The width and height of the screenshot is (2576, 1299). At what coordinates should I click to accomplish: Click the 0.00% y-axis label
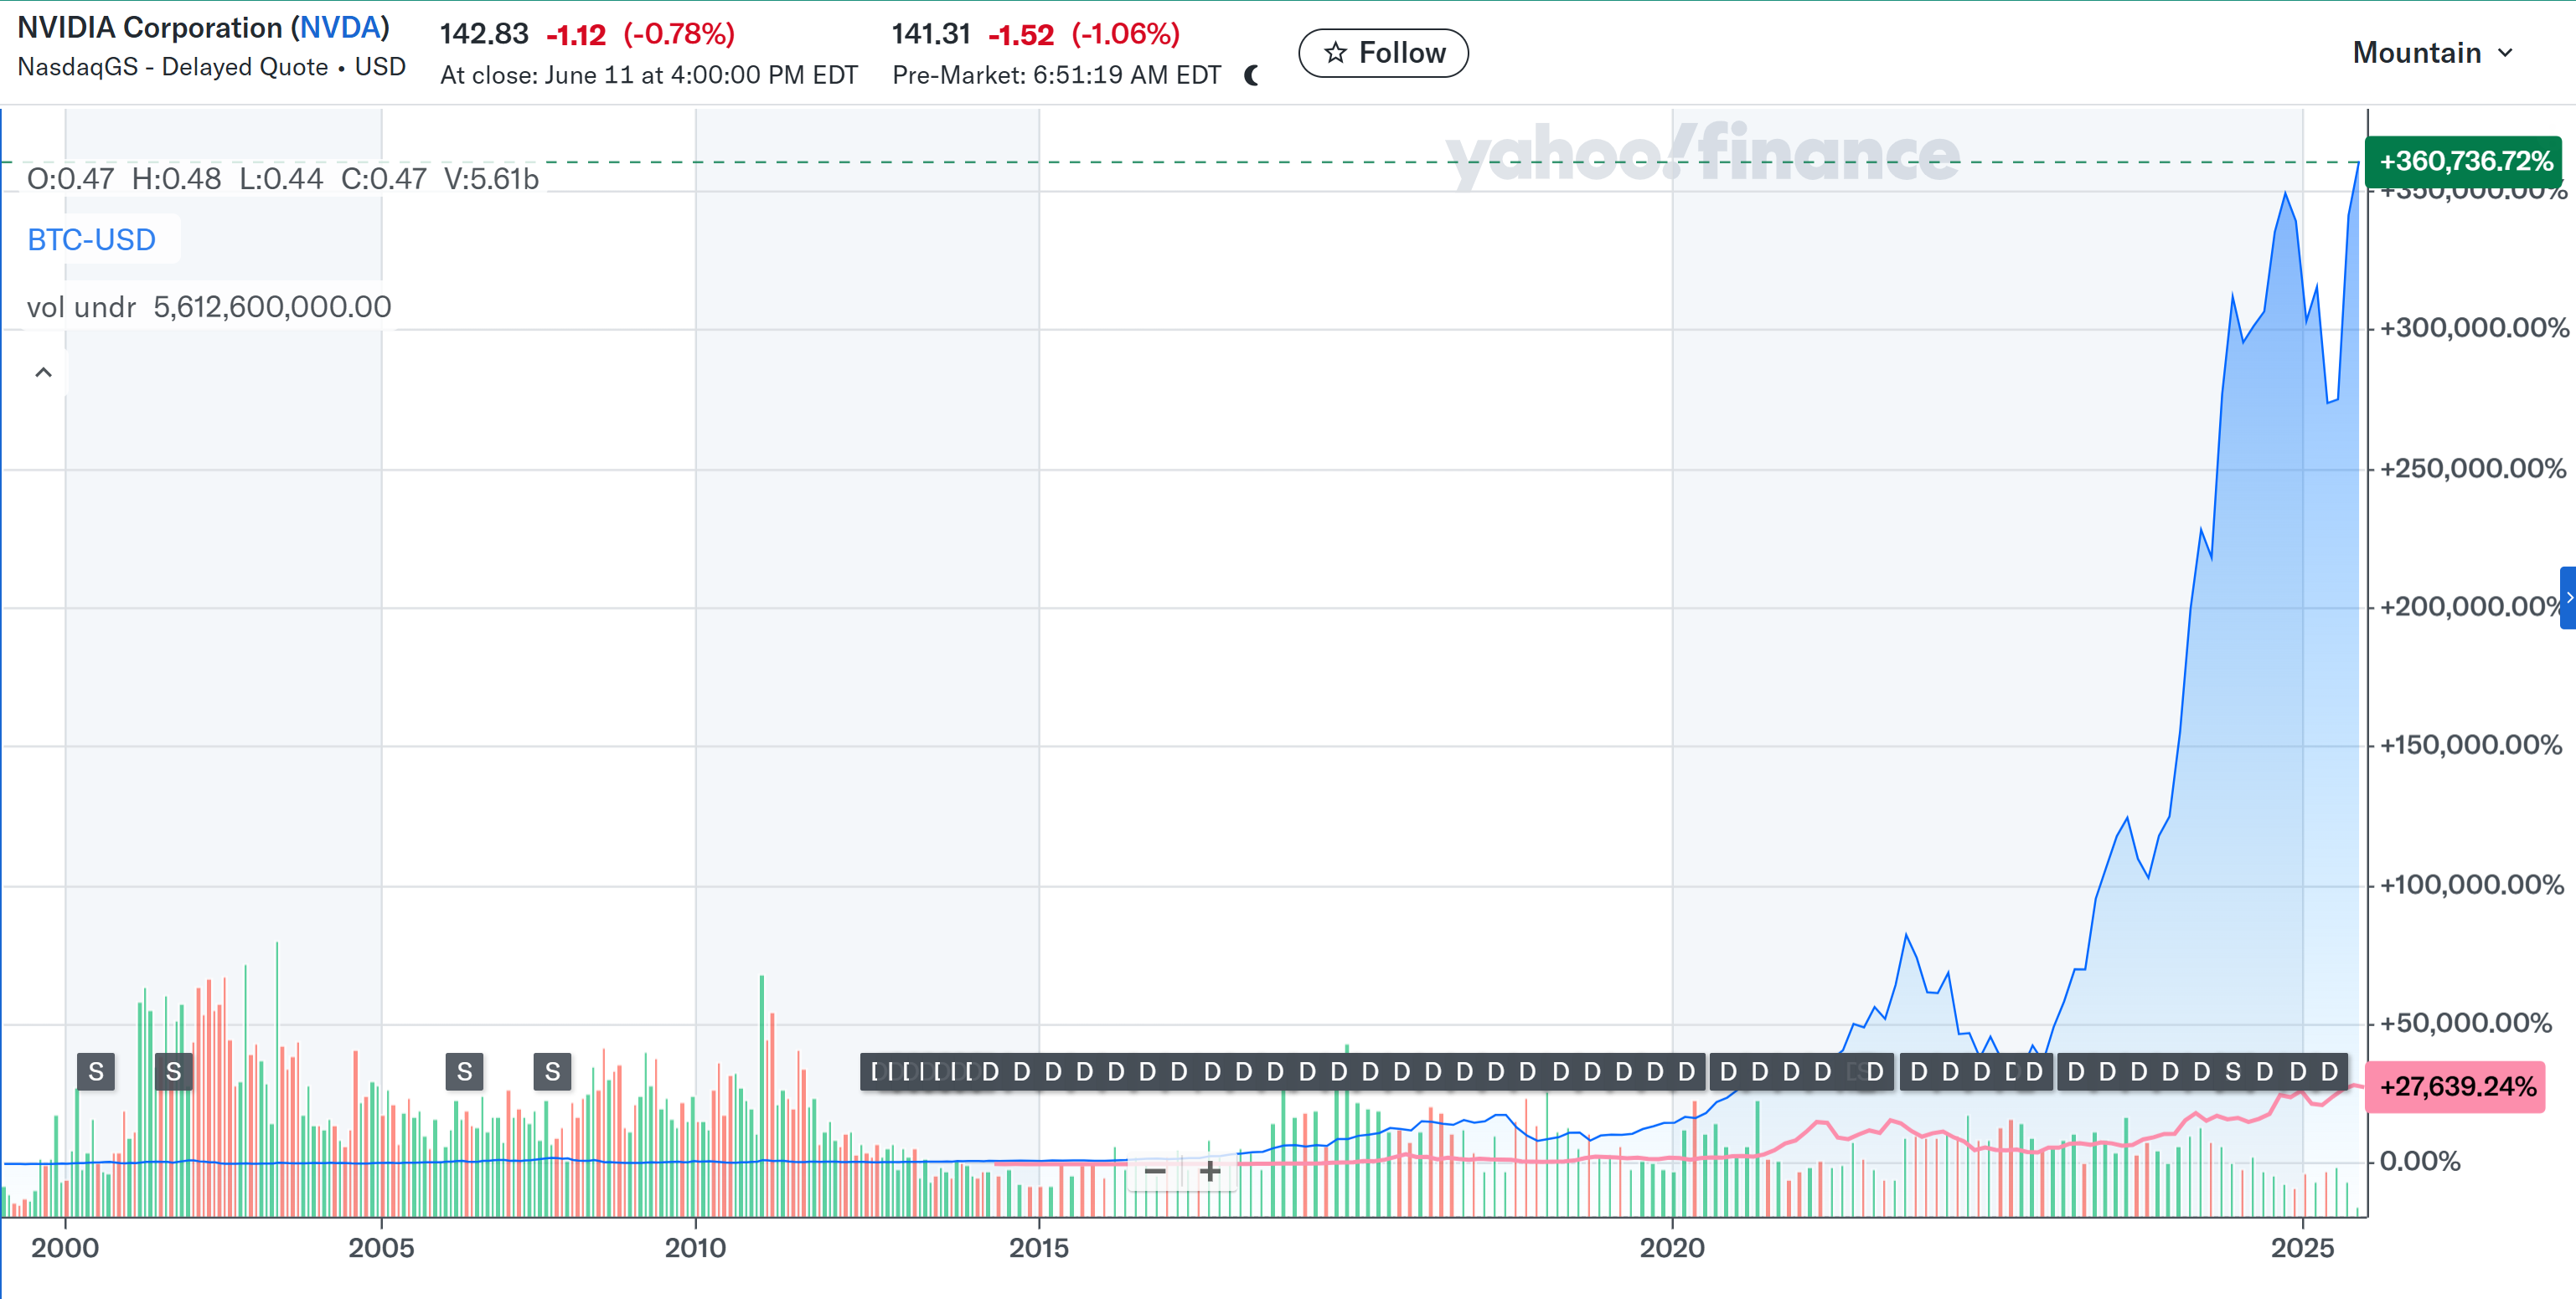2420,1161
